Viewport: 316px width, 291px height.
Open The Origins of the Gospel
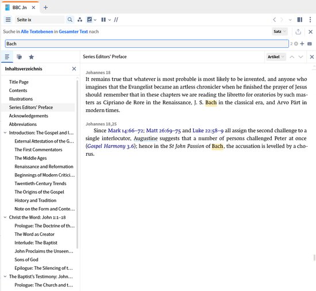39,192
